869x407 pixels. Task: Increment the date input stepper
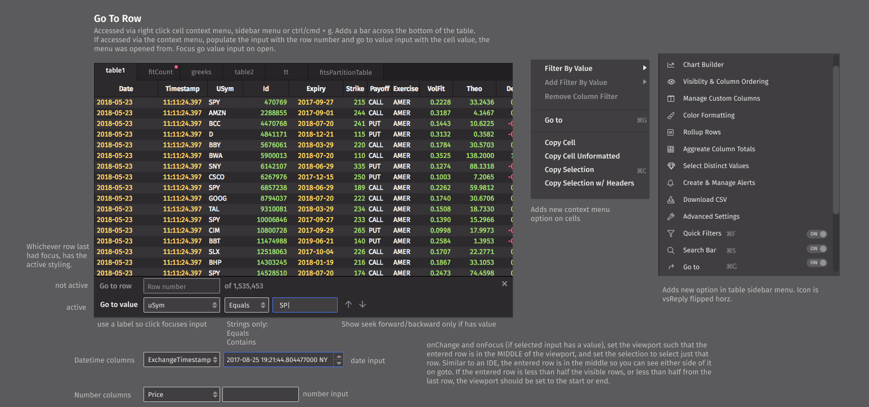(x=338, y=356)
